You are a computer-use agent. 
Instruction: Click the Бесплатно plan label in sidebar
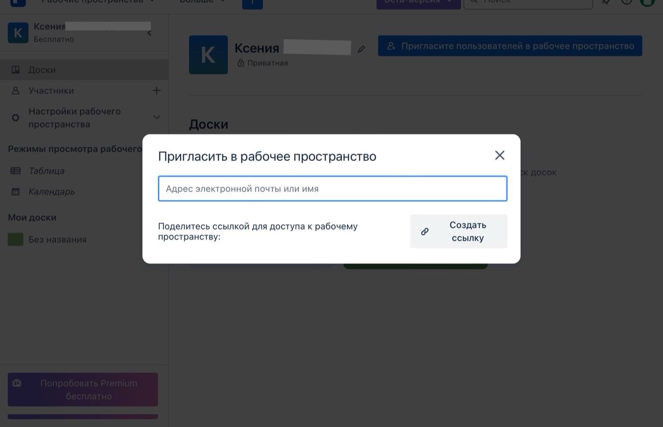54,39
